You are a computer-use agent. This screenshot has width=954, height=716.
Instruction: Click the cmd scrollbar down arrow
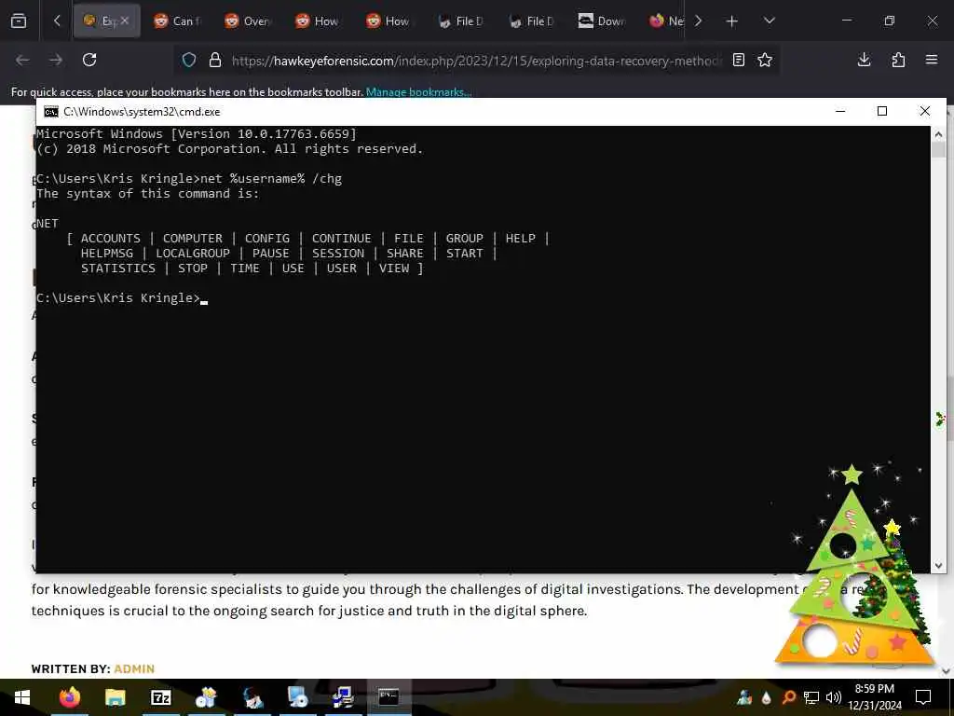[x=938, y=566]
